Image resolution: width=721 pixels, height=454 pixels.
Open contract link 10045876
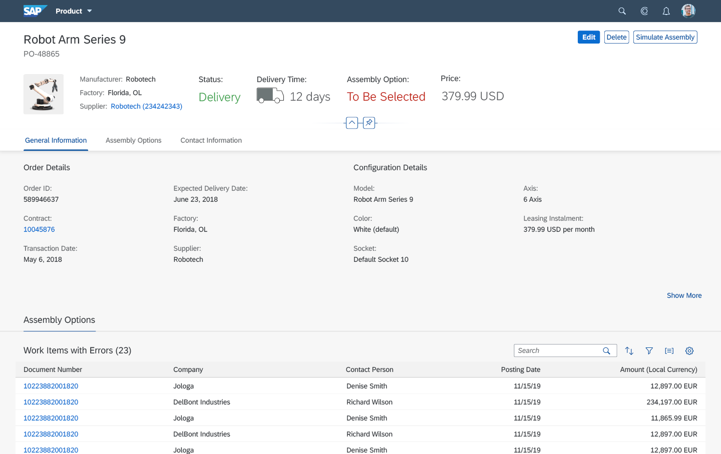(39, 229)
